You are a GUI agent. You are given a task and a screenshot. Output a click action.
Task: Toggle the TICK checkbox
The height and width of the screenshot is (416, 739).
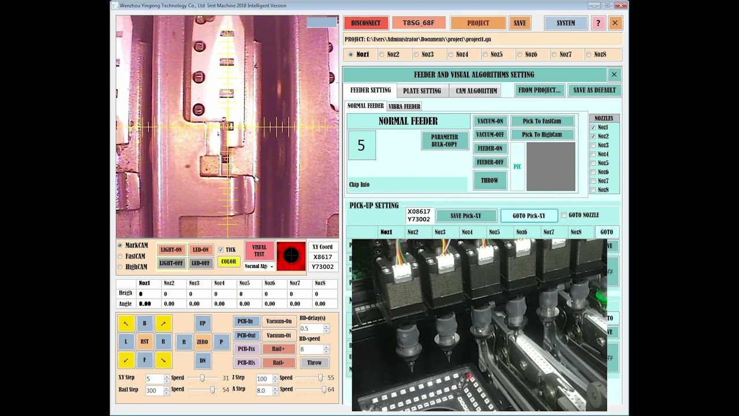[221, 250]
